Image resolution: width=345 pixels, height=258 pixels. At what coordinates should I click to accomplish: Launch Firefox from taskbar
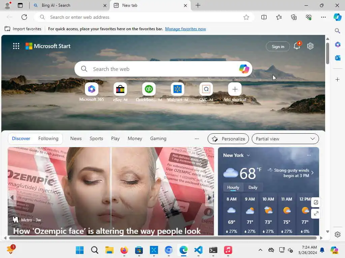pos(124,250)
